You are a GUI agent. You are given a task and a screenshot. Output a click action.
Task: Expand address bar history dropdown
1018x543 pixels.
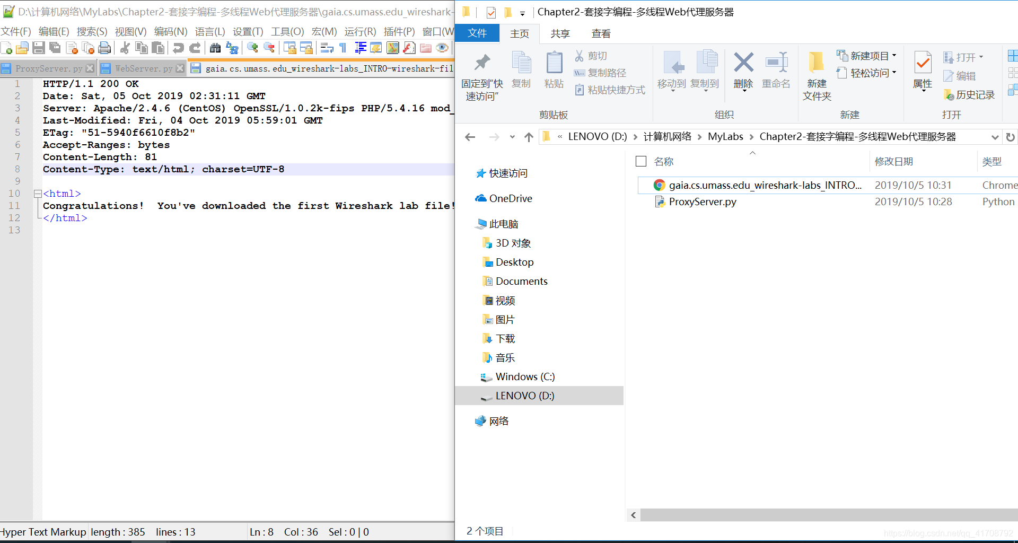click(995, 137)
